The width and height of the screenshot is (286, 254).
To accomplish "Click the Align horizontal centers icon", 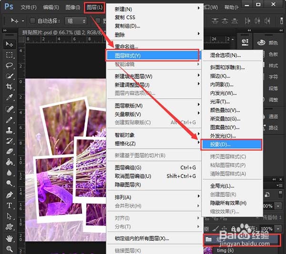I will pyautogui.click(x=257, y=21).
